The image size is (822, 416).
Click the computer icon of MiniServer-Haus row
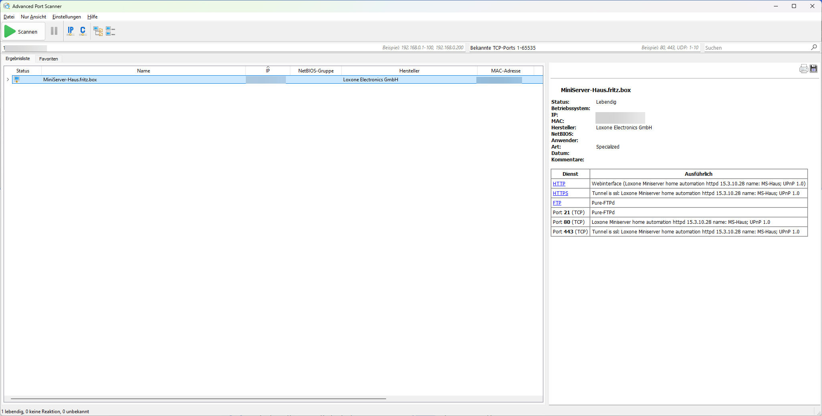17,80
